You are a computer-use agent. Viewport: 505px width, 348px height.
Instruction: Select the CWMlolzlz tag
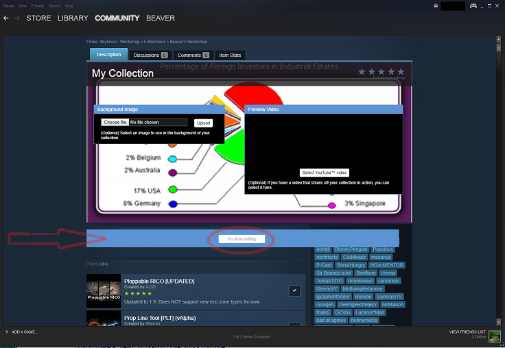(354, 258)
